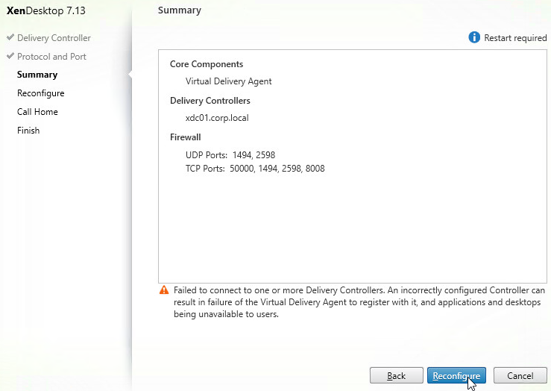Click the orange warning triangle icon
The width and height of the screenshot is (551, 391).
coord(164,290)
